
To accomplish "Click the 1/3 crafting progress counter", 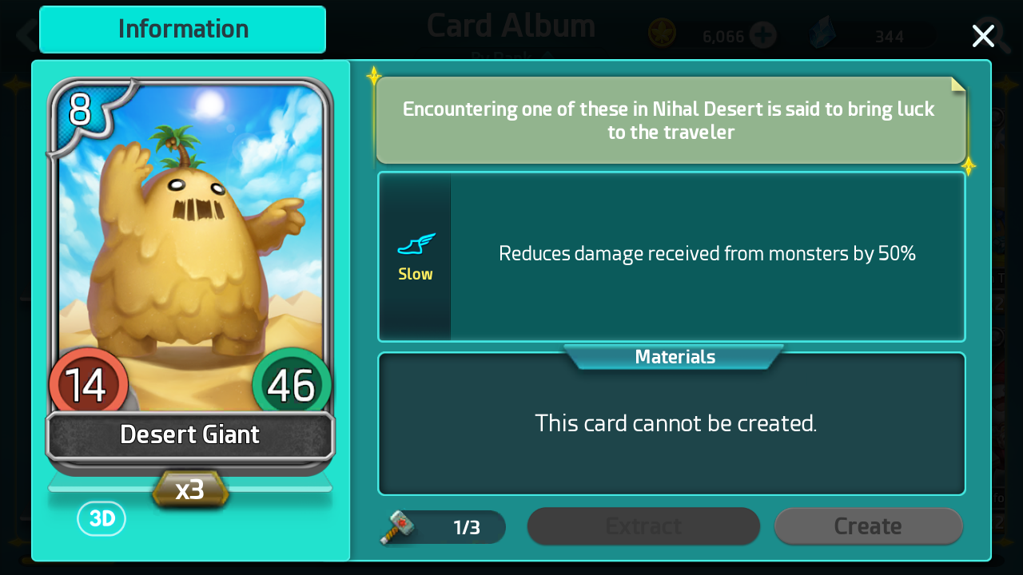I will (467, 527).
